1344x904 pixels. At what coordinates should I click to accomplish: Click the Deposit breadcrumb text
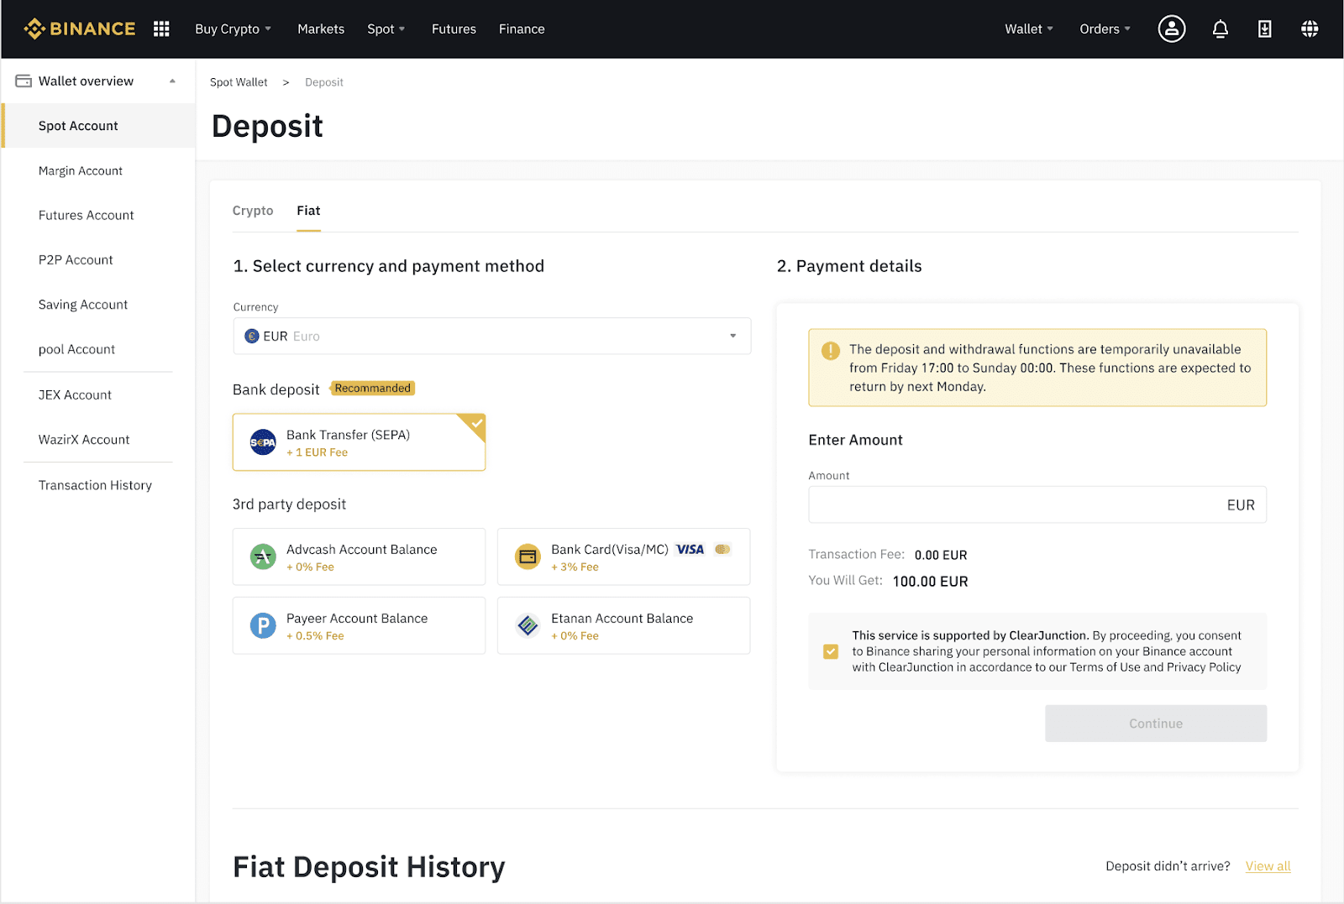324,82
